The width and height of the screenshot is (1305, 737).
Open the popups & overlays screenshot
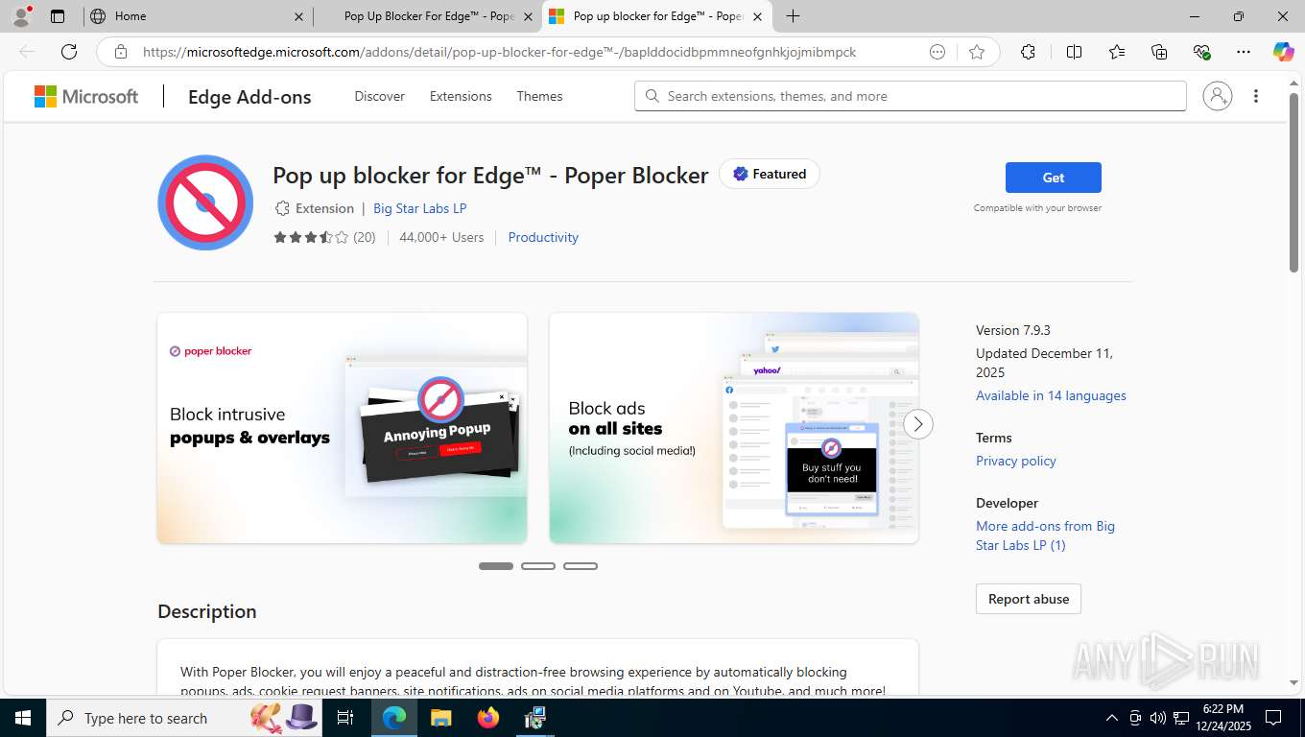pyautogui.click(x=342, y=428)
